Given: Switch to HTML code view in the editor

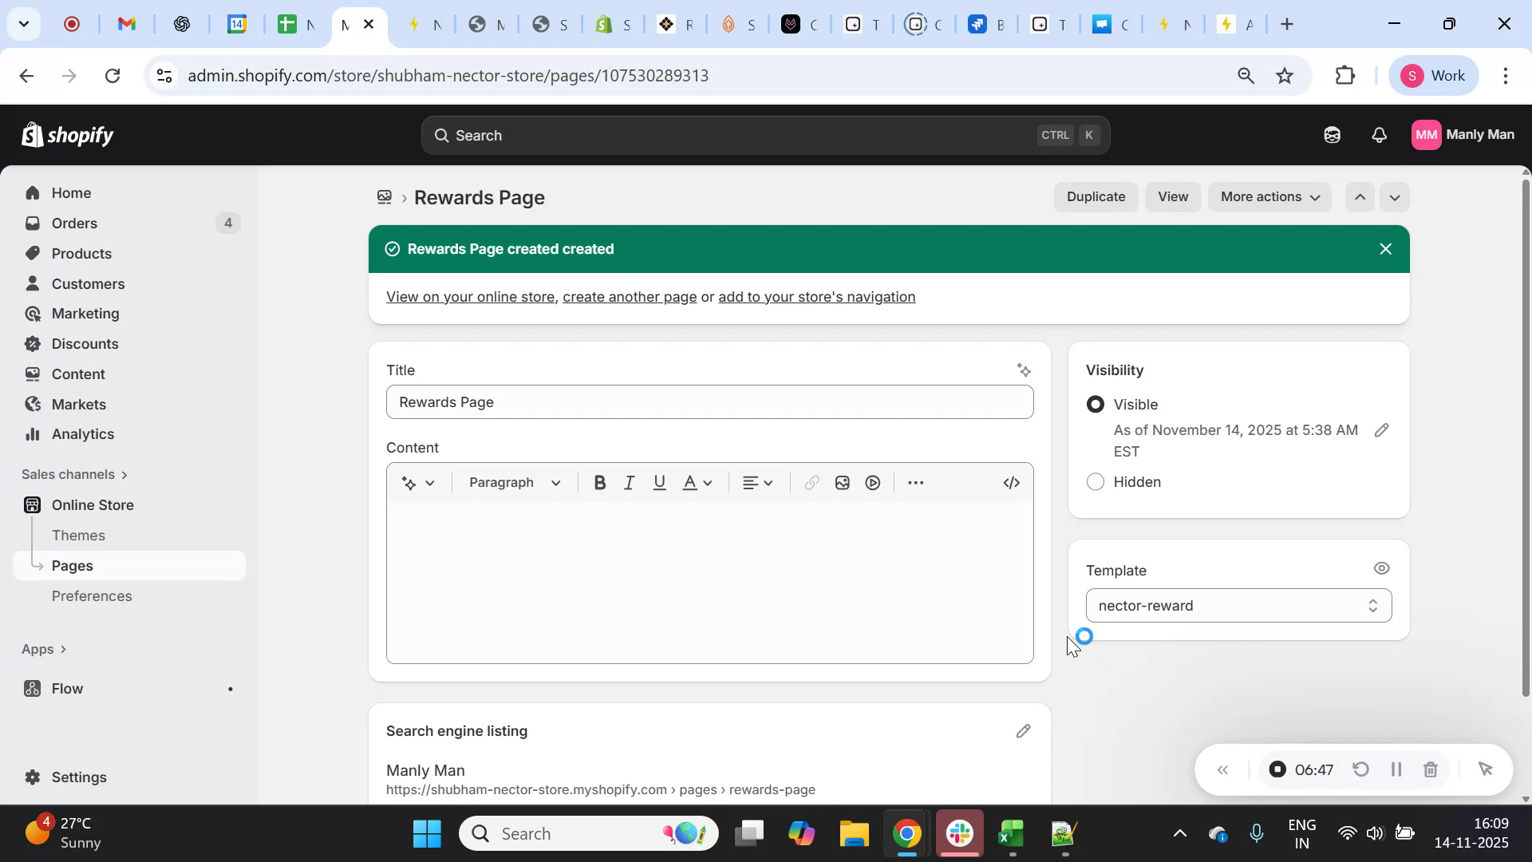Looking at the screenshot, I should 1011,482.
